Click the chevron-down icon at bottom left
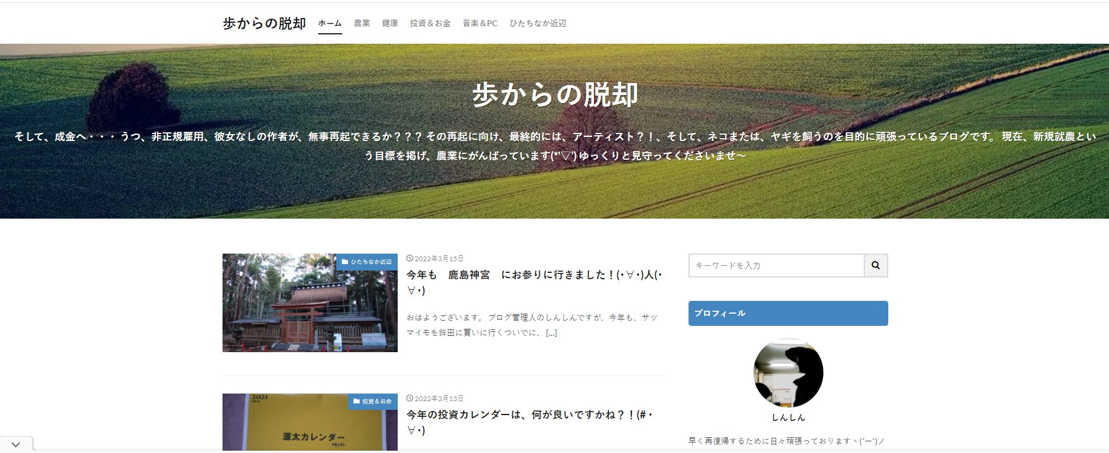The height and width of the screenshot is (453, 1109). pos(16,445)
